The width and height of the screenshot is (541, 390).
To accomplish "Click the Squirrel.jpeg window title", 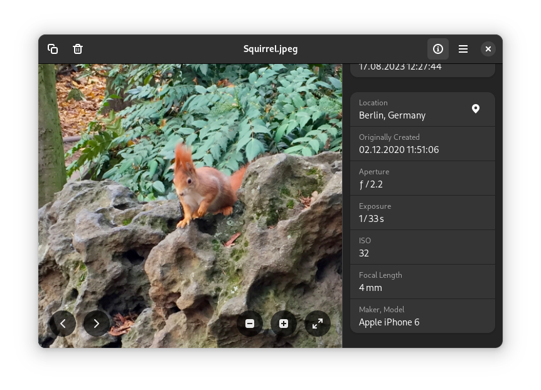I will 270,49.
